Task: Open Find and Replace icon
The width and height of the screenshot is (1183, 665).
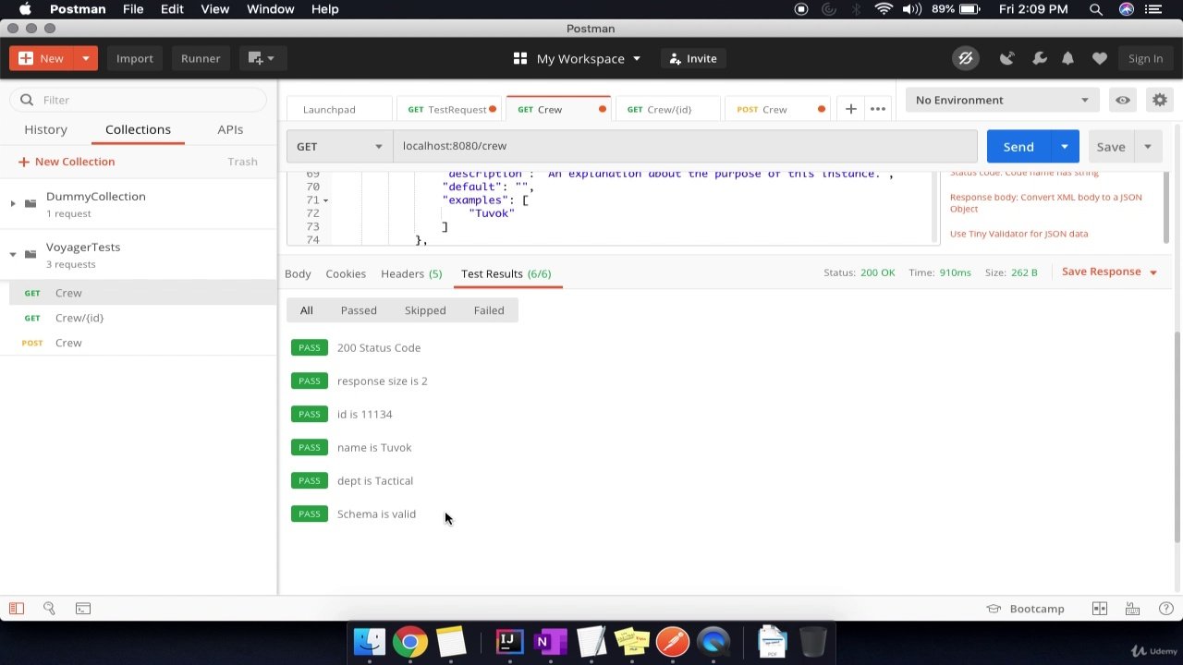Action: (x=49, y=609)
